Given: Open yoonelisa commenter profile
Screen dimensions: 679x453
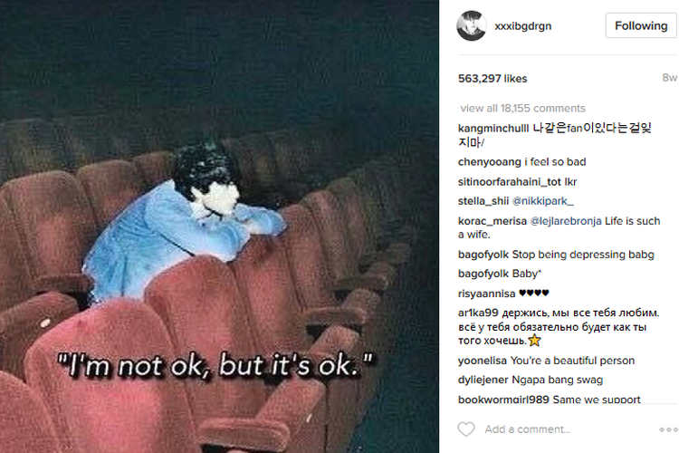Looking at the screenshot, I should coord(483,361).
